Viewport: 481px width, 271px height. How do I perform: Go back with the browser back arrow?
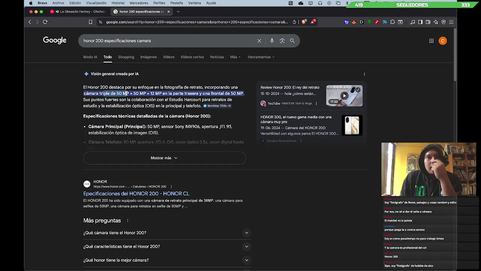pyautogui.click(x=30, y=22)
